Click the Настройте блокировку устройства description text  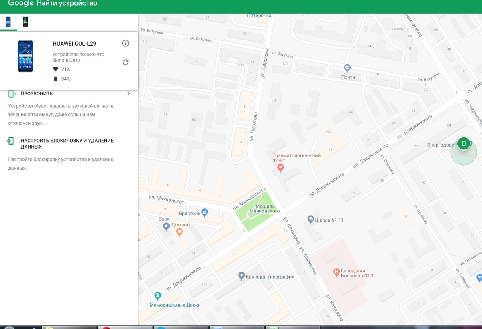[61, 163]
